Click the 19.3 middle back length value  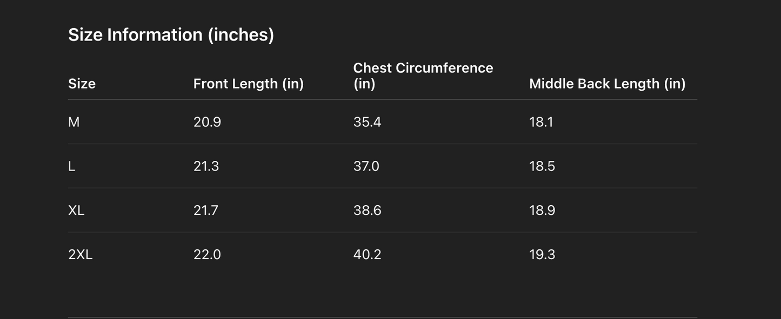(542, 255)
